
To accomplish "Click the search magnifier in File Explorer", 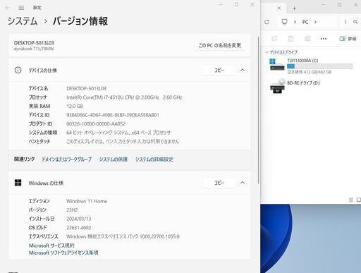I will click(x=355, y=22).
